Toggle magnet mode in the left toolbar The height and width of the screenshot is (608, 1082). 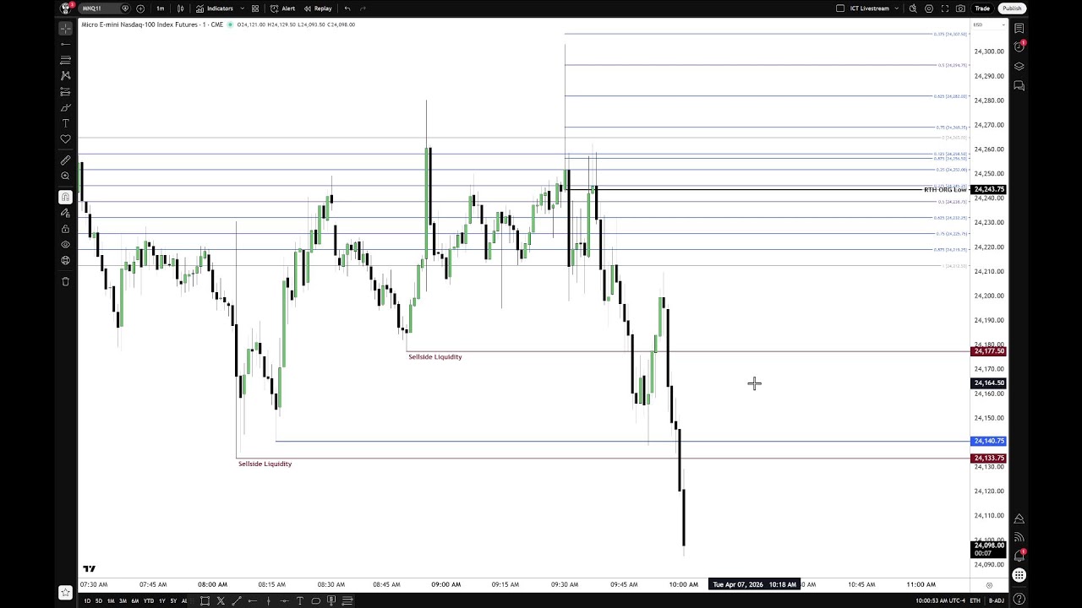[65, 197]
